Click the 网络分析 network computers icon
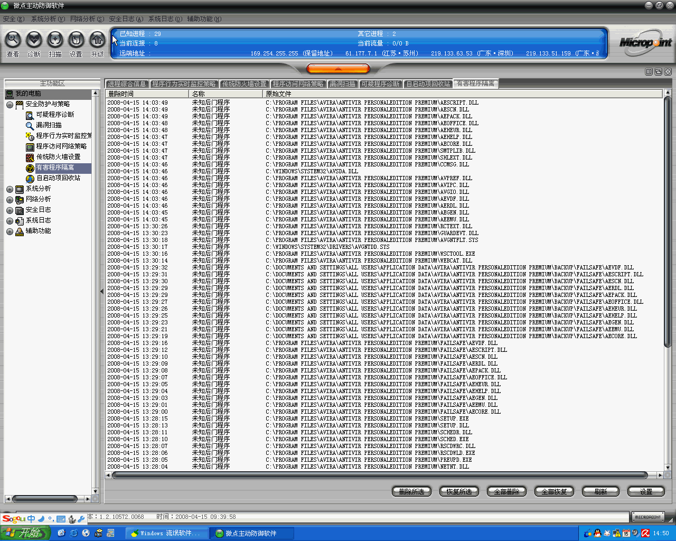Viewport: 676px width, 541px height. click(20, 200)
